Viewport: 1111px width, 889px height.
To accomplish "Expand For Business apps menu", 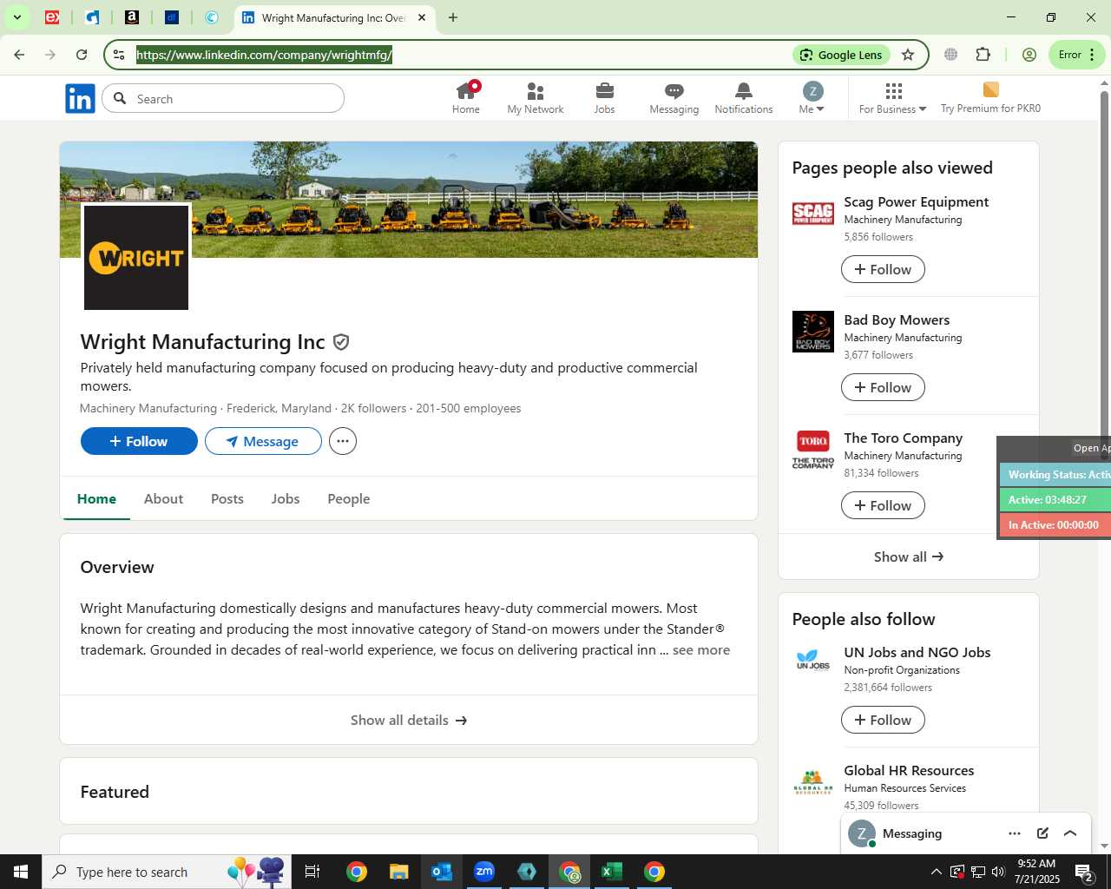I will click(893, 98).
